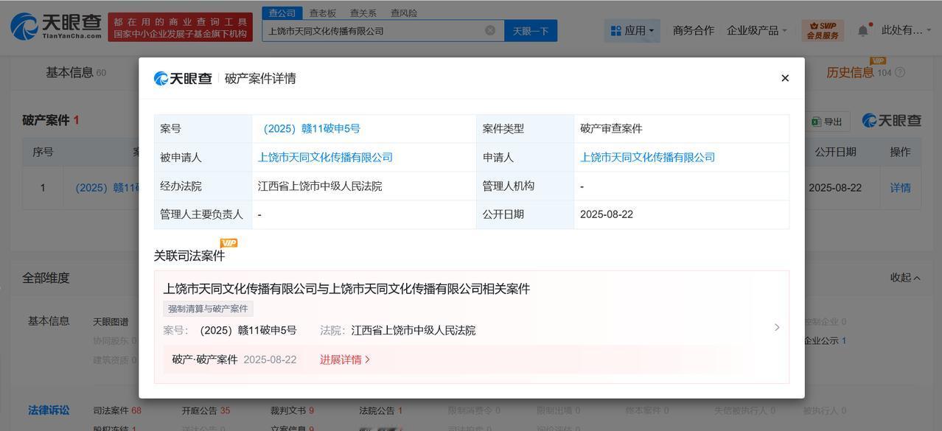The height and width of the screenshot is (431, 942).
Task: Click the Tianyancha logo in the header
Action: click(56, 27)
